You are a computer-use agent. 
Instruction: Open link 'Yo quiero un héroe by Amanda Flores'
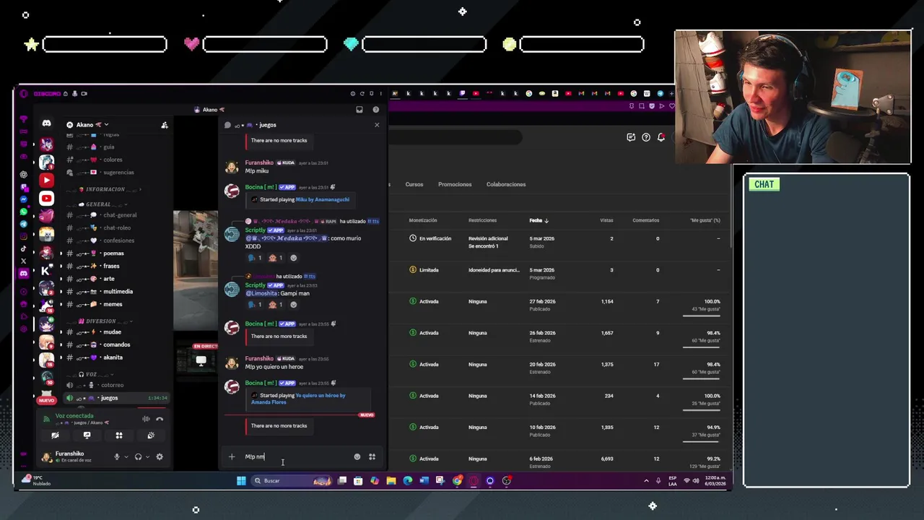pos(298,399)
